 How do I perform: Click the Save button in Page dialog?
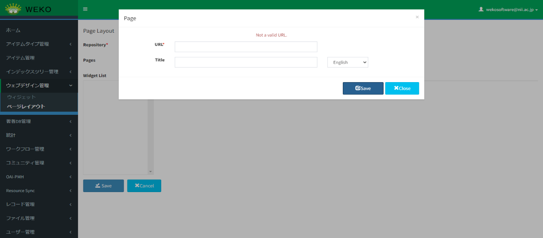click(x=363, y=88)
